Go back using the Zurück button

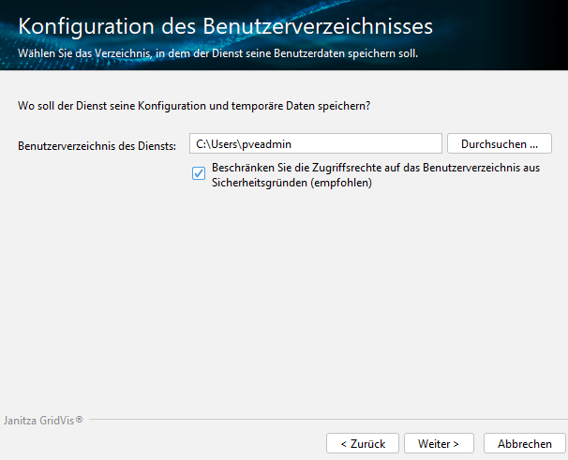click(362, 443)
